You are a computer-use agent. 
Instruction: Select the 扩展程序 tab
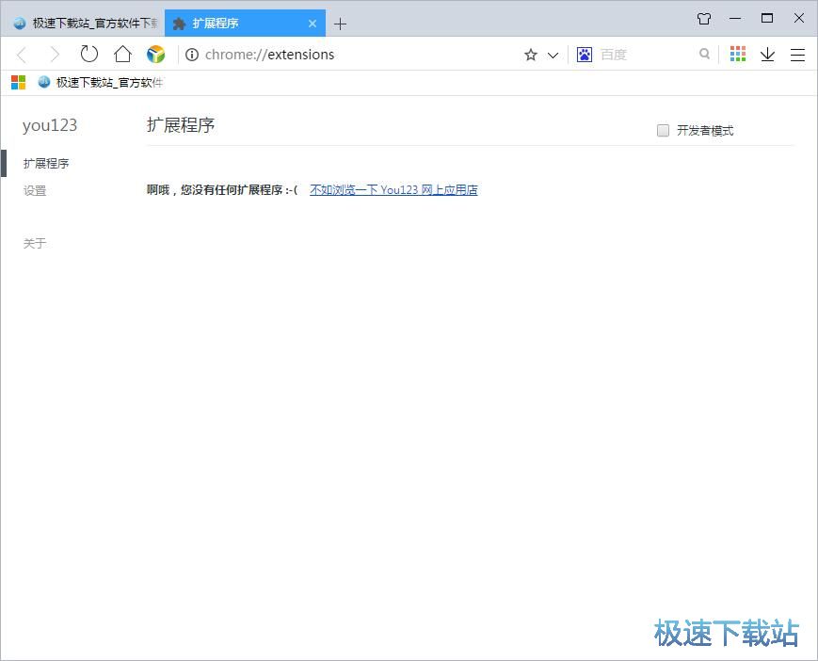tap(245, 23)
